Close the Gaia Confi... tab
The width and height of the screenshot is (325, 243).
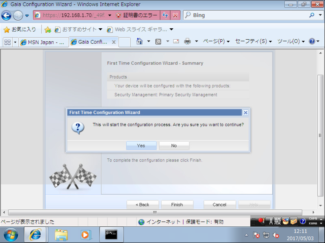[114, 42]
